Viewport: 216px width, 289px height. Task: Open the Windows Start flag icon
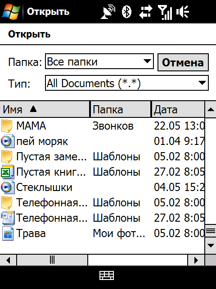click(x=11, y=11)
